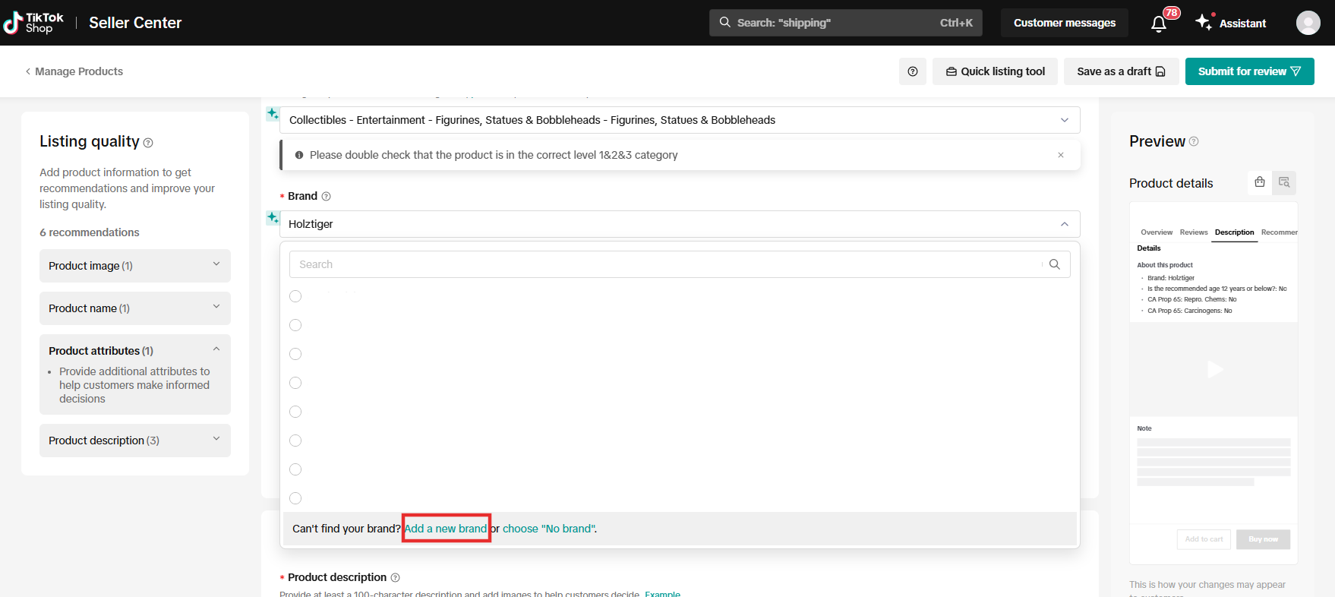Collapse the Product attributes recommendation
The image size is (1335, 597).
point(216,350)
